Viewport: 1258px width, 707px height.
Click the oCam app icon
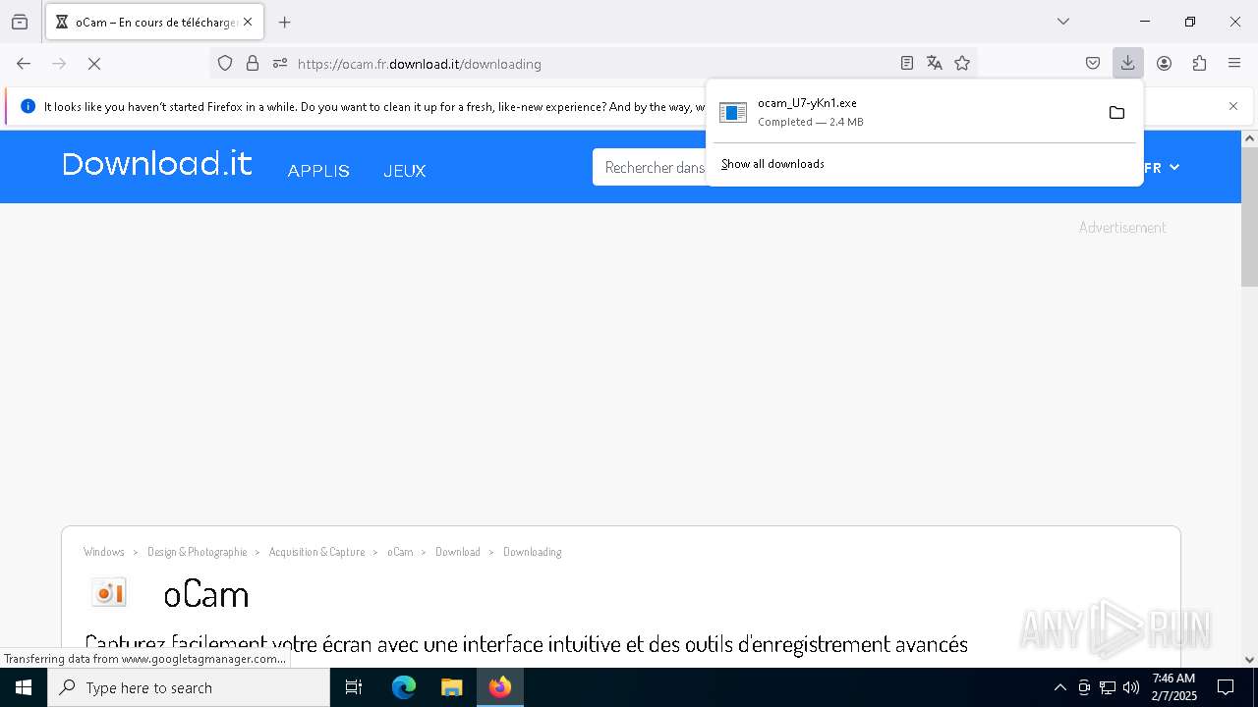point(109,592)
